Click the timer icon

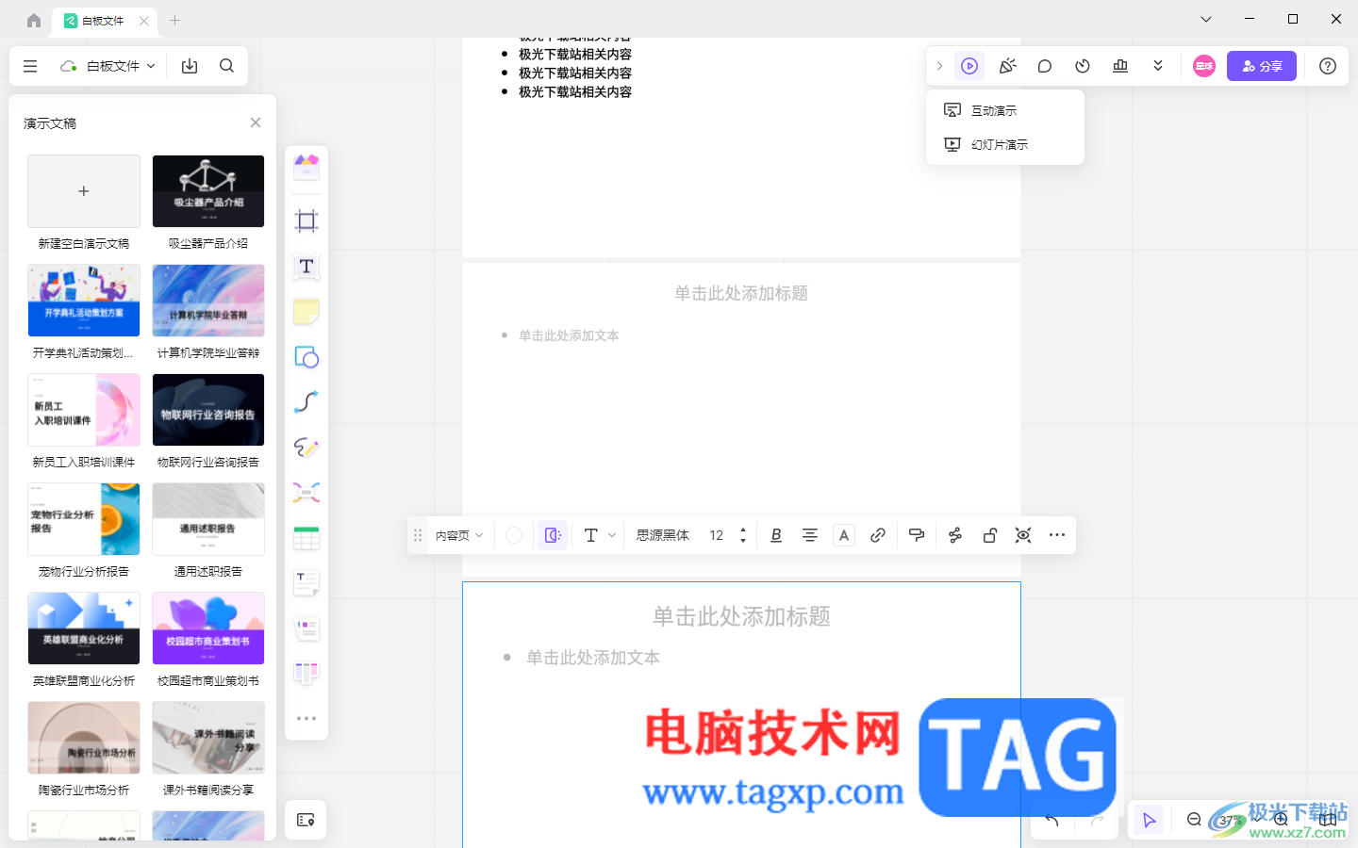click(1083, 66)
